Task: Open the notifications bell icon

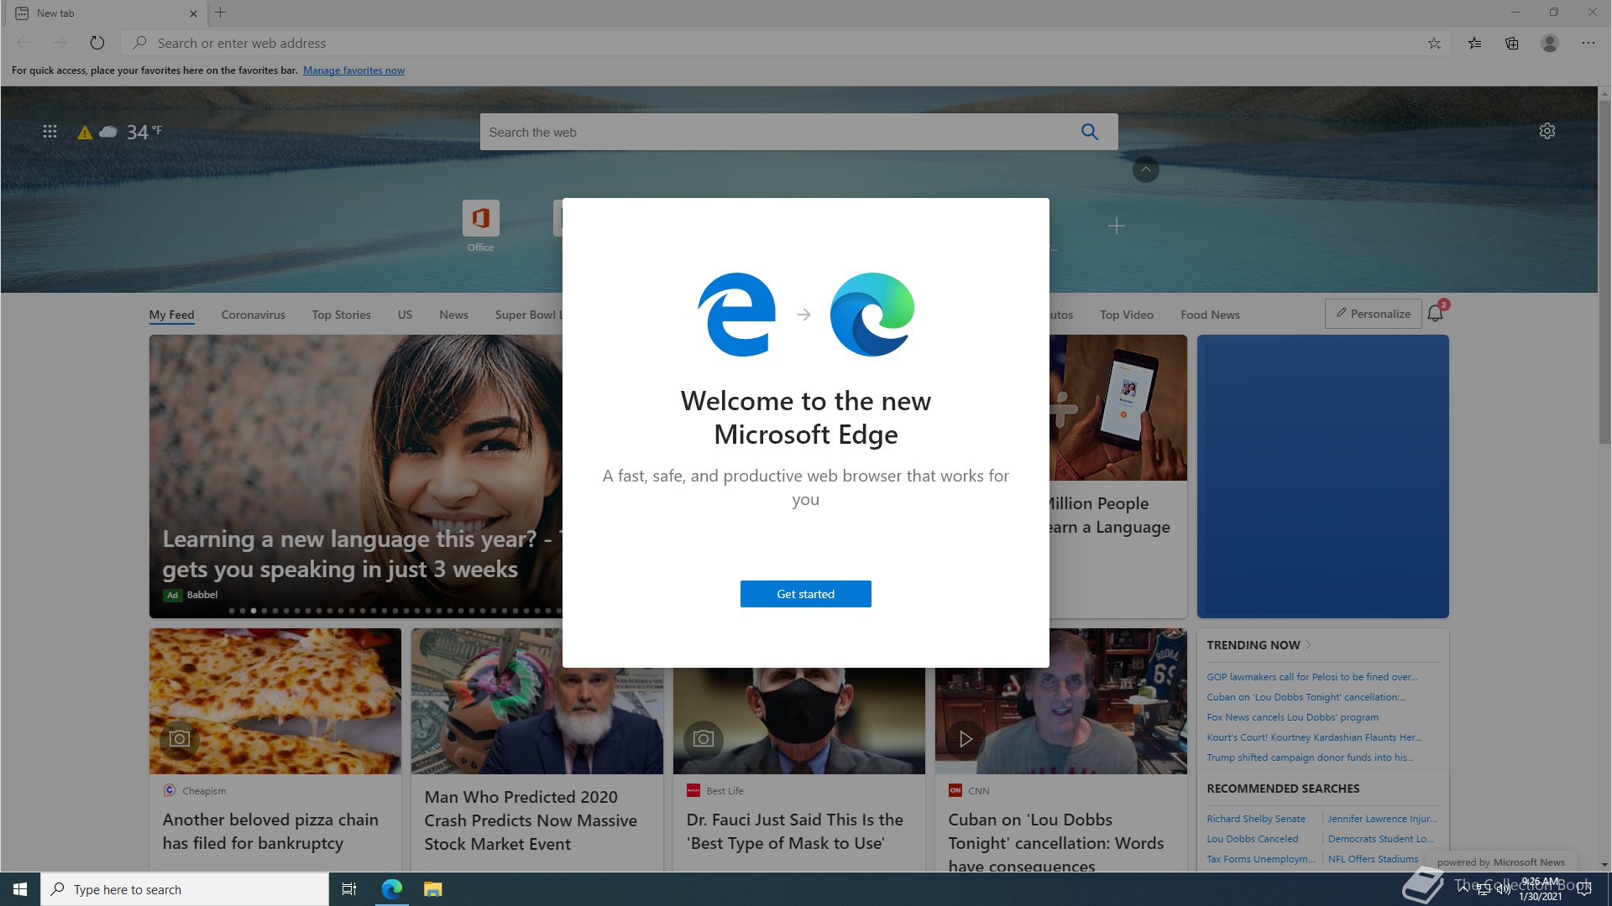Action: pyautogui.click(x=1436, y=313)
